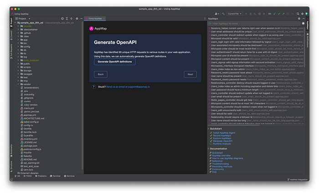Click the question mark help icon
Viewport: 319px width, 194px height.
(x=93, y=87)
